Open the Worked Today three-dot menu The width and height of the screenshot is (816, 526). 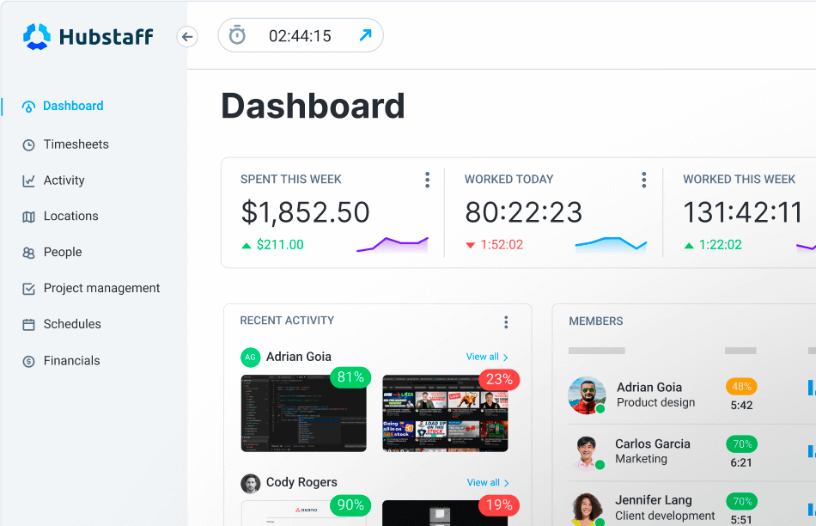(643, 180)
